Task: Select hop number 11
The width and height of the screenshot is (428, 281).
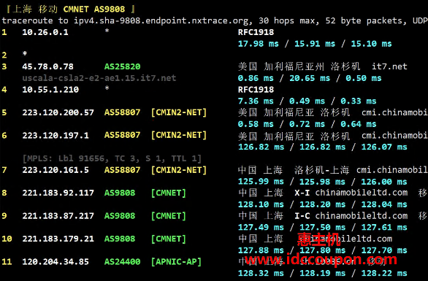Action: [x=7, y=261]
